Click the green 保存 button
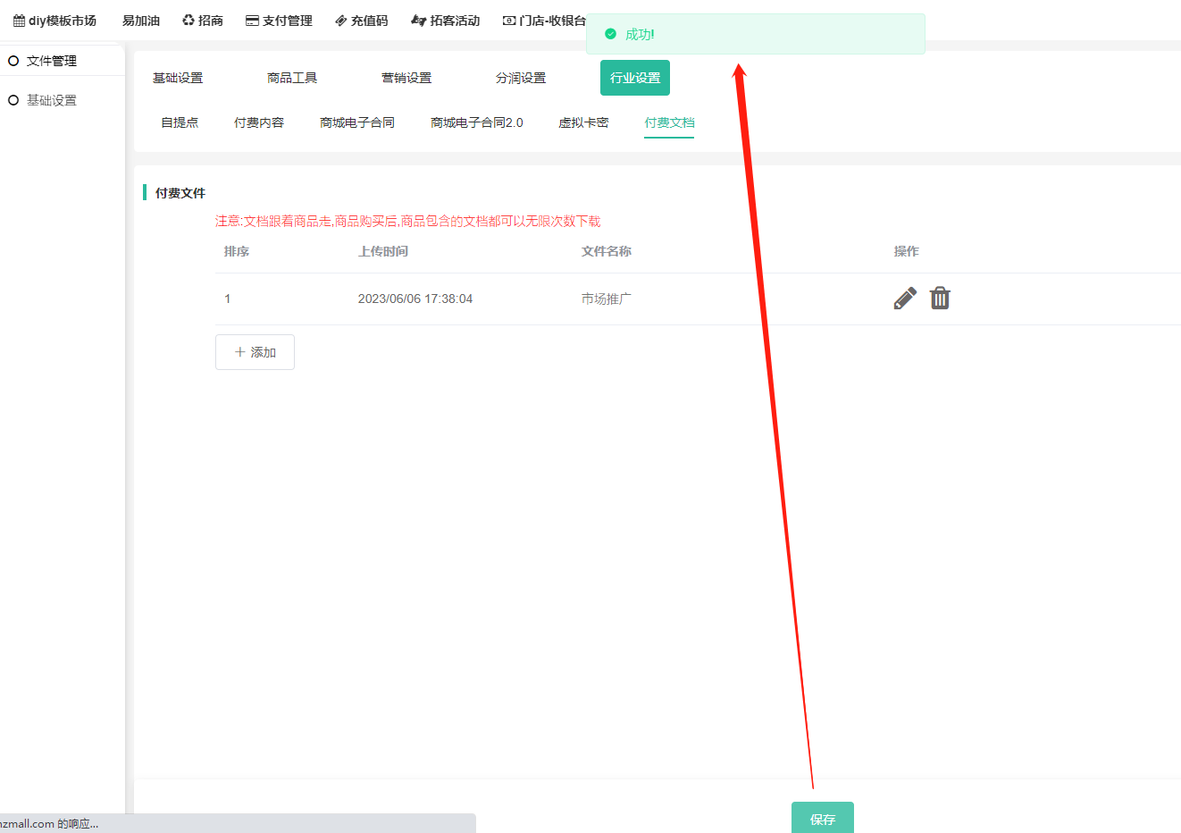The image size is (1181, 833). click(x=822, y=818)
